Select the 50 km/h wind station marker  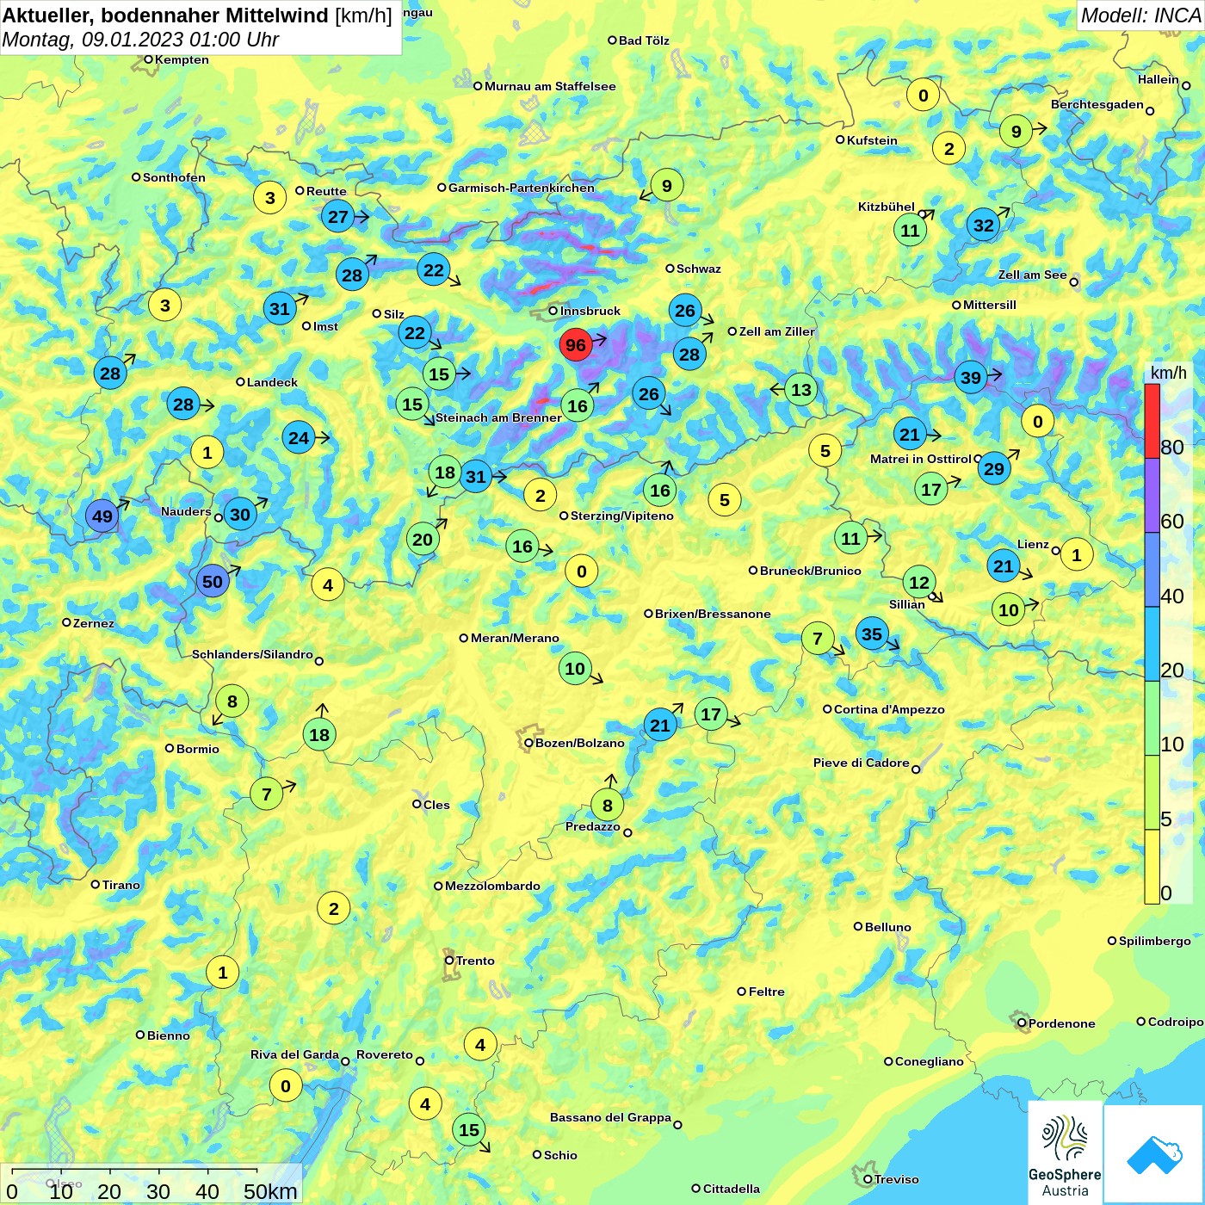[213, 582]
